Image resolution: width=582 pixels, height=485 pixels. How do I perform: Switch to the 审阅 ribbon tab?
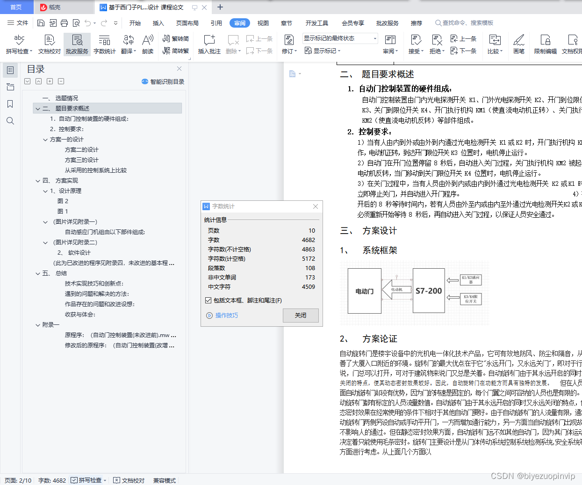point(239,22)
